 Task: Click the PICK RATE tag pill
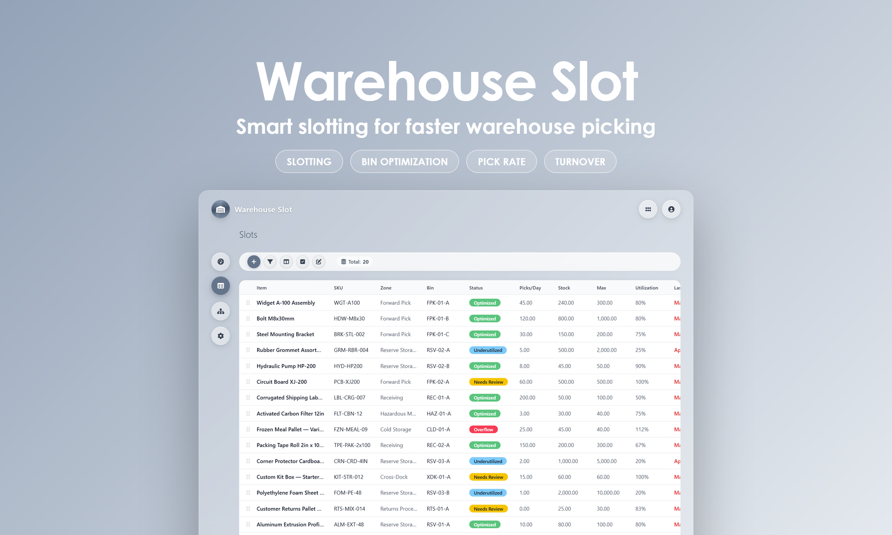(501, 162)
